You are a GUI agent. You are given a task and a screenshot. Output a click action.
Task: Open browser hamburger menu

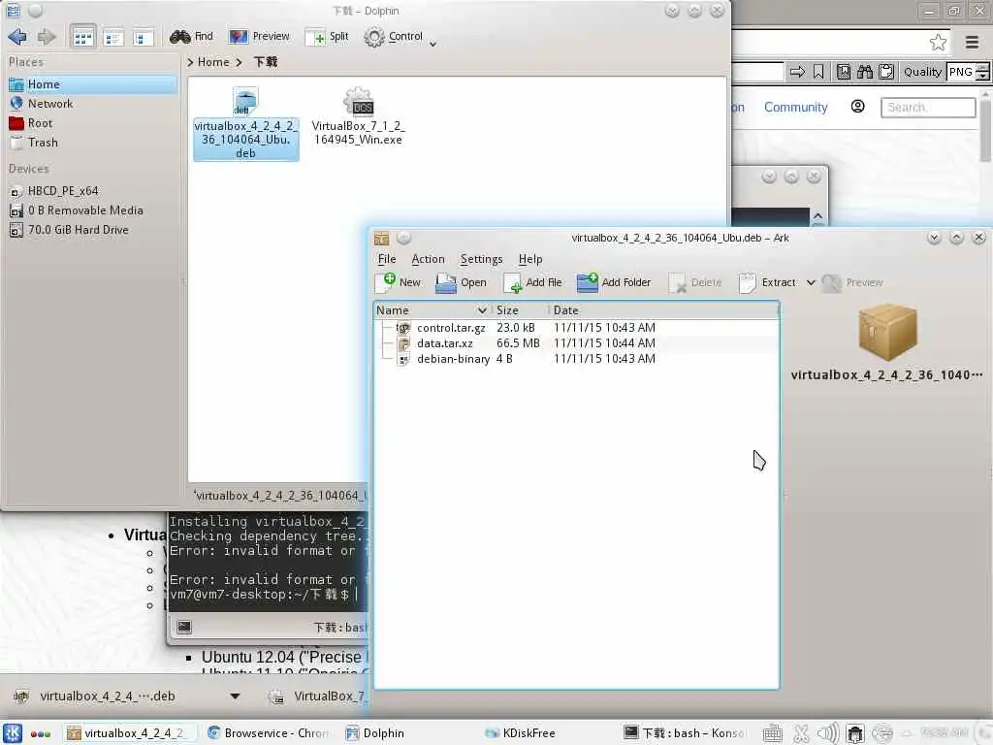[972, 43]
